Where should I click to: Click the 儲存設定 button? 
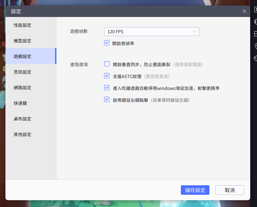coord(195,190)
